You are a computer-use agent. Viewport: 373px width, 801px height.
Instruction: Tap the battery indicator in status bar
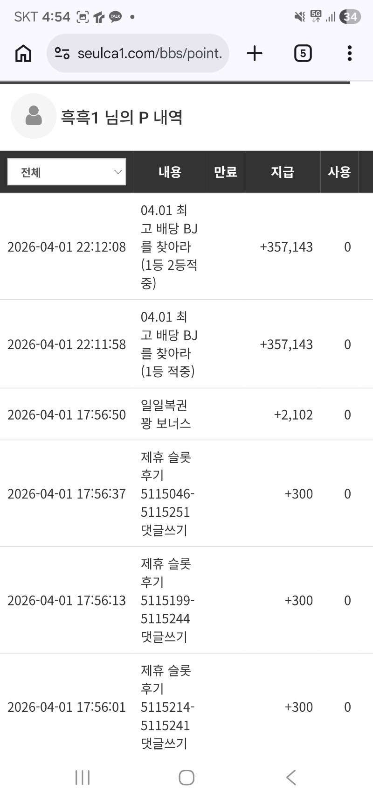point(350,17)
